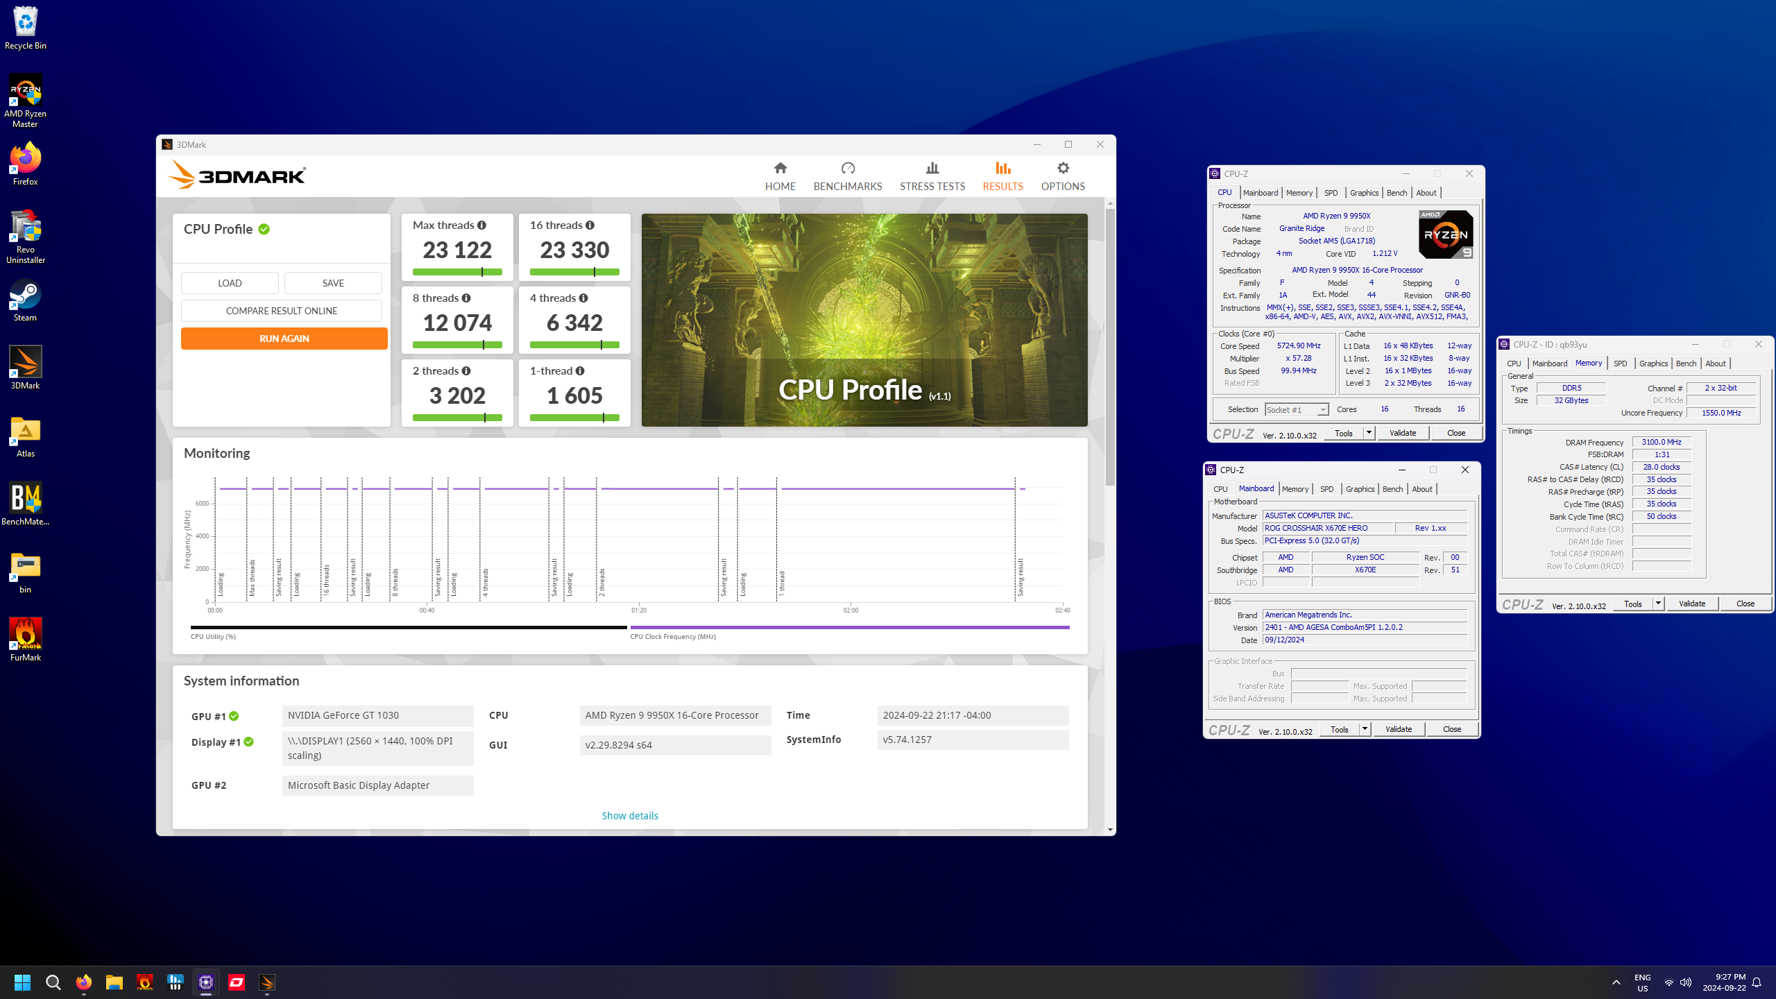Click the info icon beside 8 threads
The height and width of the screenshot is (999, 1776).
(x=466, y=298)
